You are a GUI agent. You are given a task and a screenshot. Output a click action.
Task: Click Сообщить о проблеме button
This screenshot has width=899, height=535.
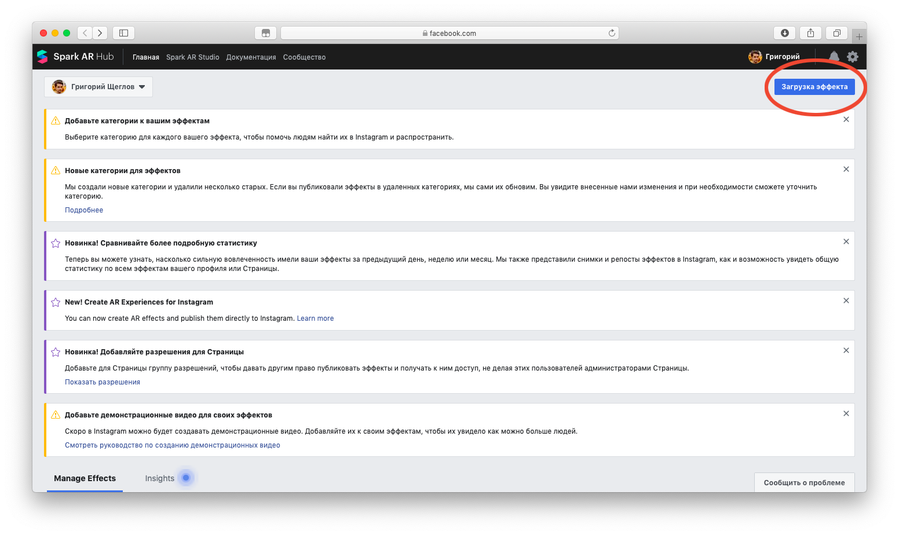pyautogui.click(x=804, y=482)
